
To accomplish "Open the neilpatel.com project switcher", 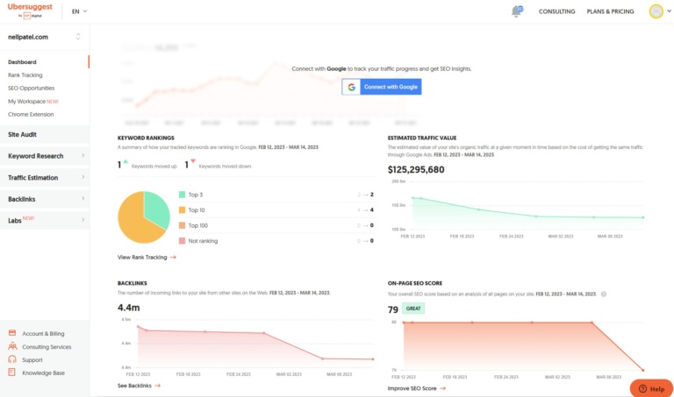I will point(44,37).
